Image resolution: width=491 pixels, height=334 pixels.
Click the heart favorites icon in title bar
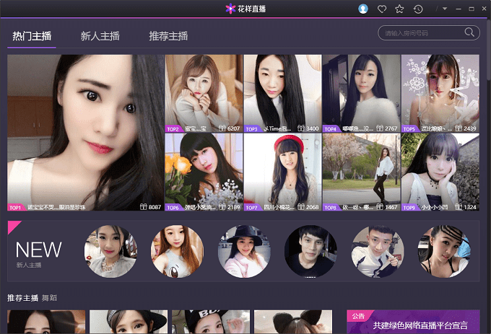(x=382, y=9)
